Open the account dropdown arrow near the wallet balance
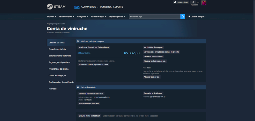The width and height of the screenshot is (255, 121). pyautogui.click(x=199, y=2)
